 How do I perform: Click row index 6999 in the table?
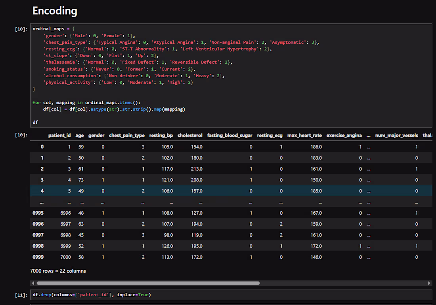pyautogui.click(x=38, y=257)
